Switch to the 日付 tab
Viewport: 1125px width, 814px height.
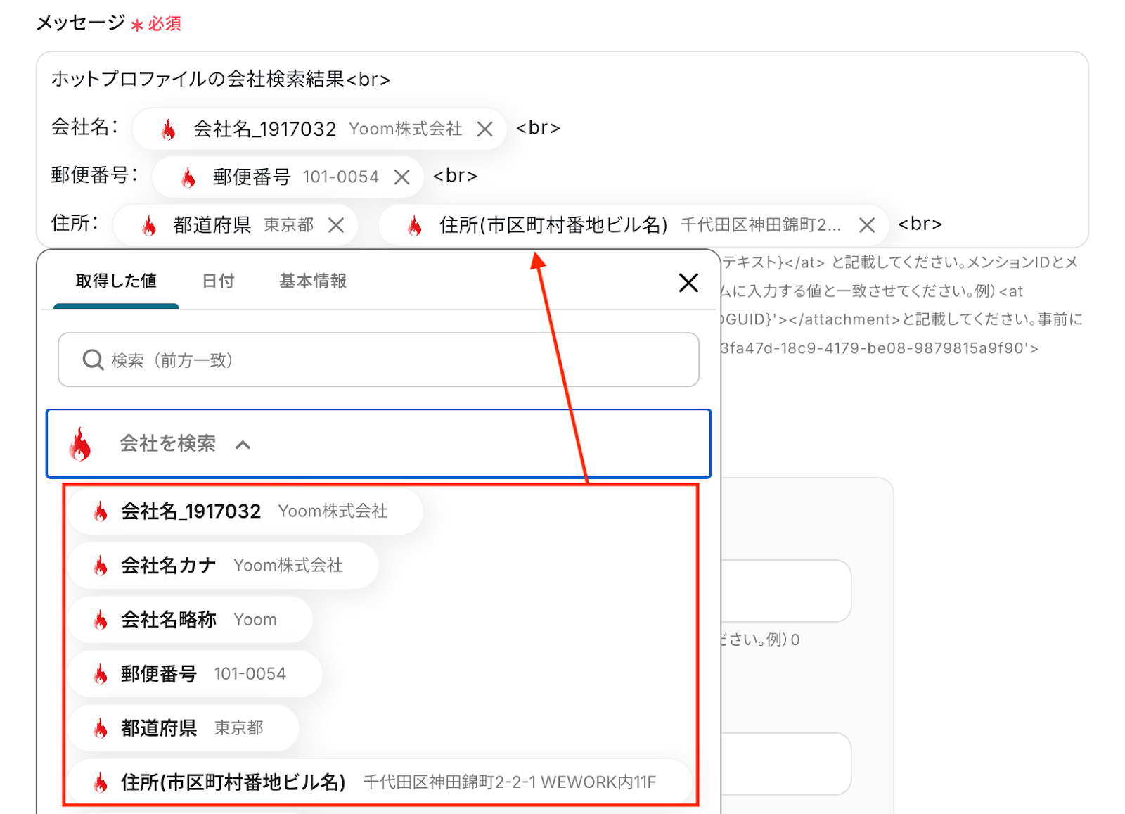click(x=218, y=281)
